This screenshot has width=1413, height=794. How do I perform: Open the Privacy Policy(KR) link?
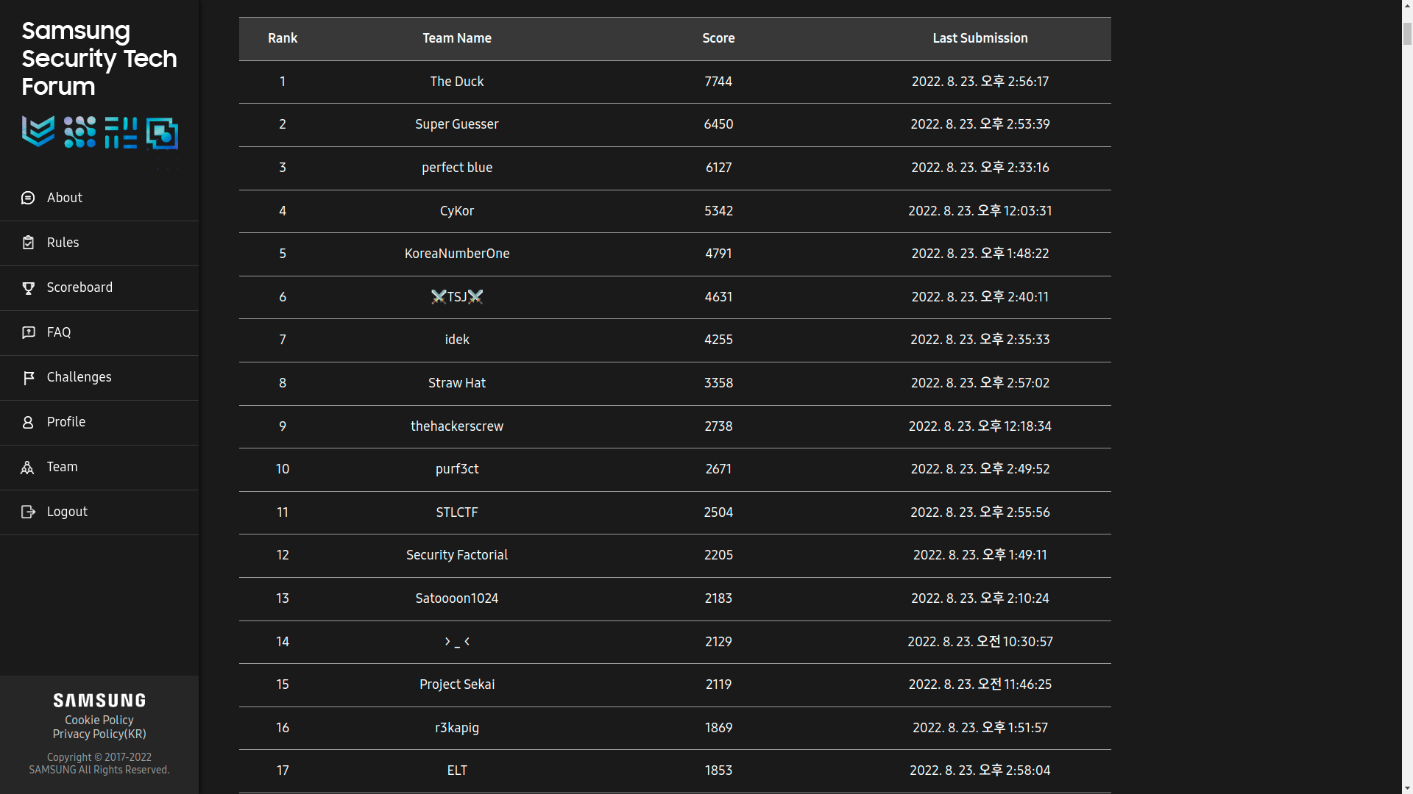99,734
